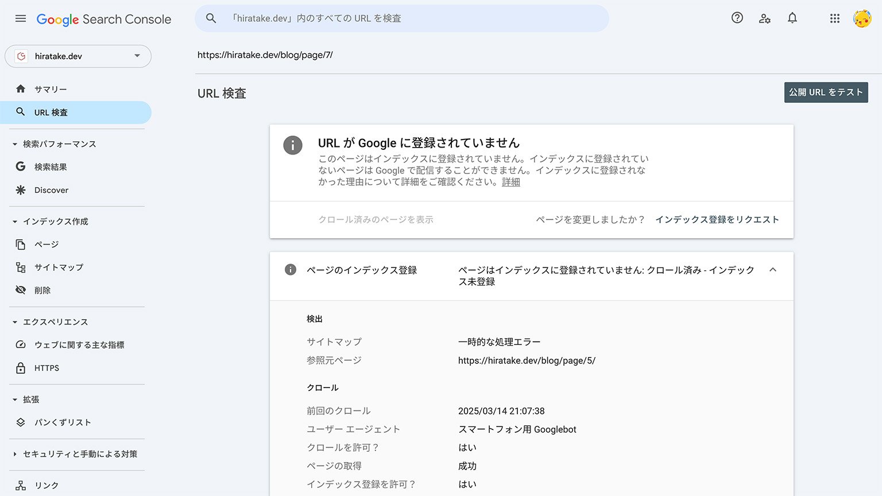Open the Google apps grid
This screenshot has width=882, height=496.
pyautogui.click(x=835, y=18)
